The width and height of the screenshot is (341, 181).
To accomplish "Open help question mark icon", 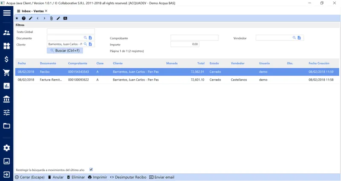I will [x=24, y=18].
